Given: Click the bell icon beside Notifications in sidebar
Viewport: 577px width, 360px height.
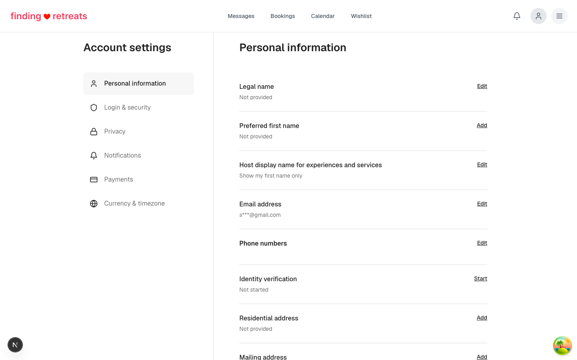Looking at the screenshot, I should tap(94, 156).
